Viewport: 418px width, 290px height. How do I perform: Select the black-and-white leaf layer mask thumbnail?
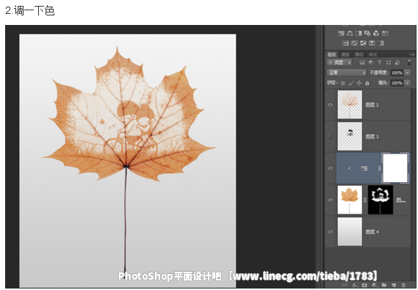pos(381,200)
